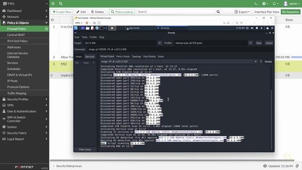Click the policy search magnifier button
The width and height of the screenshot is (302, 170).
coord(218,12)
